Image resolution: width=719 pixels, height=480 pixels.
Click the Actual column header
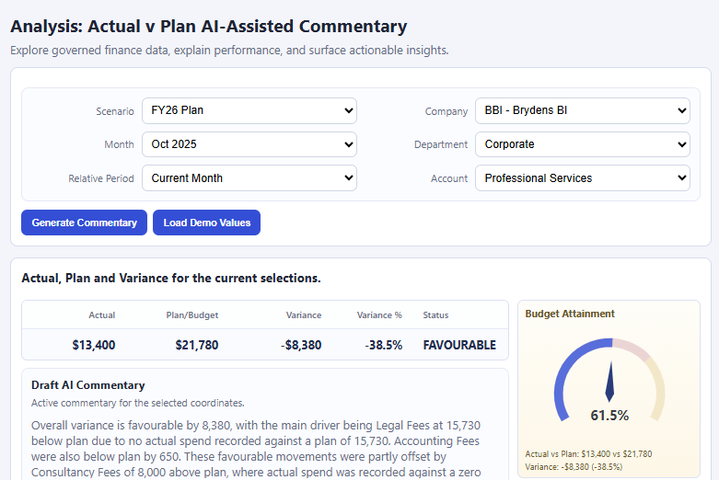(102, 315)
